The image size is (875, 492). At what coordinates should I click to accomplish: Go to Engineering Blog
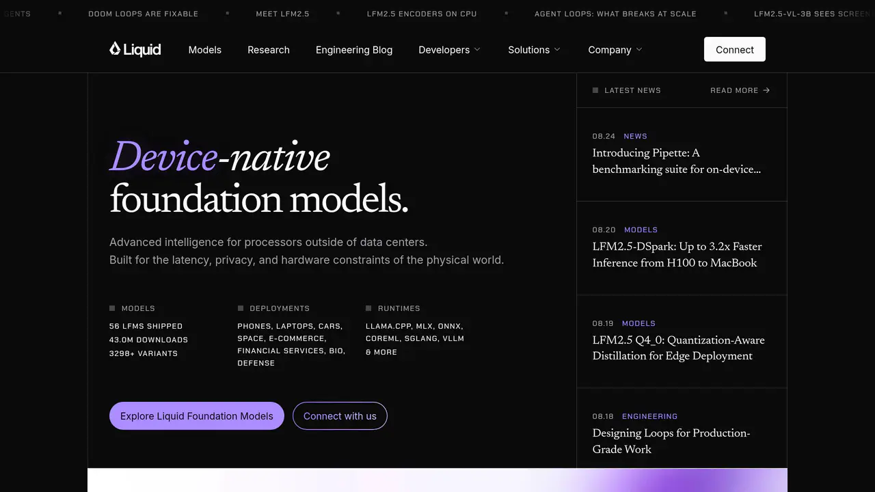pyautogui.click(x=354, y=50)
